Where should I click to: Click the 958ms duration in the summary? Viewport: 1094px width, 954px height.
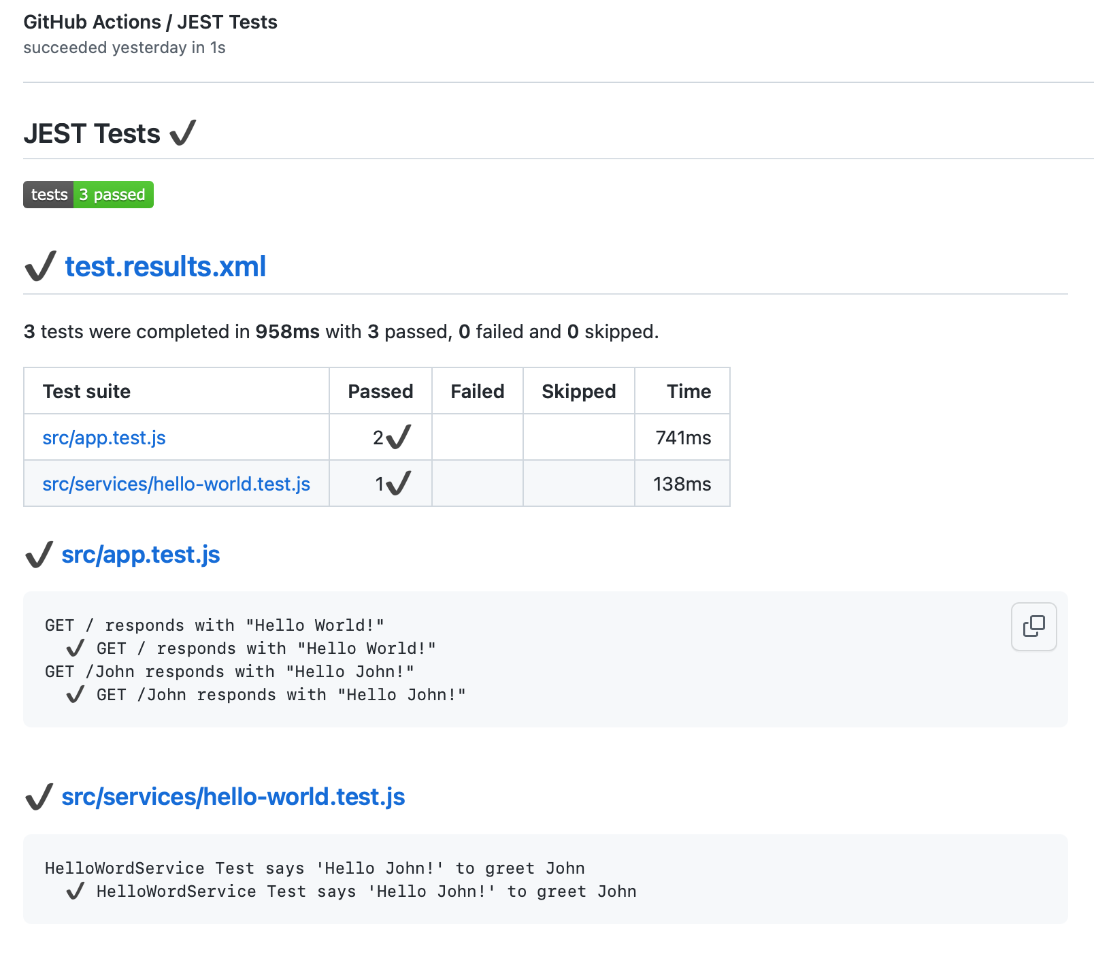coord(287,331)
